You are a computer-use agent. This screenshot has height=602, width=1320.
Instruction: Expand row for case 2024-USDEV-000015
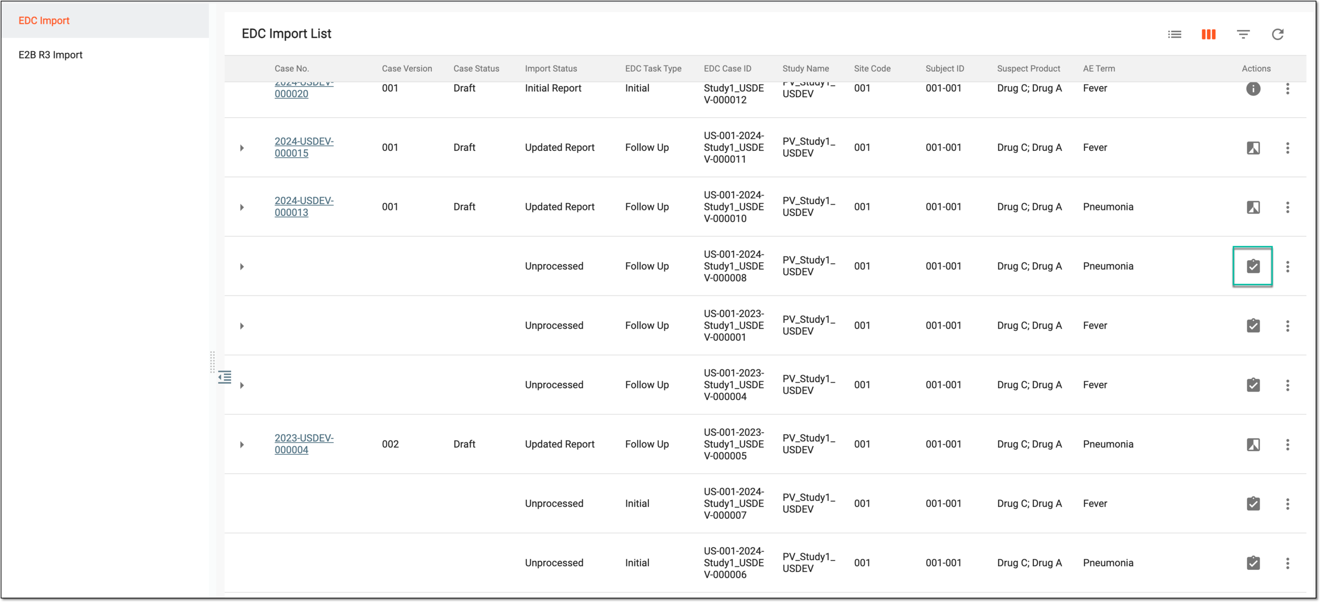tap(242, 148)
